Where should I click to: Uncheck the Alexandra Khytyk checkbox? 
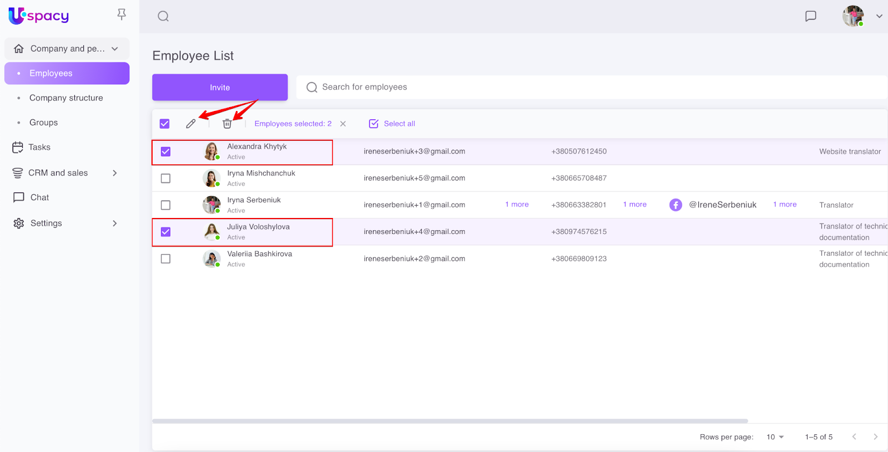coord(165,151)
